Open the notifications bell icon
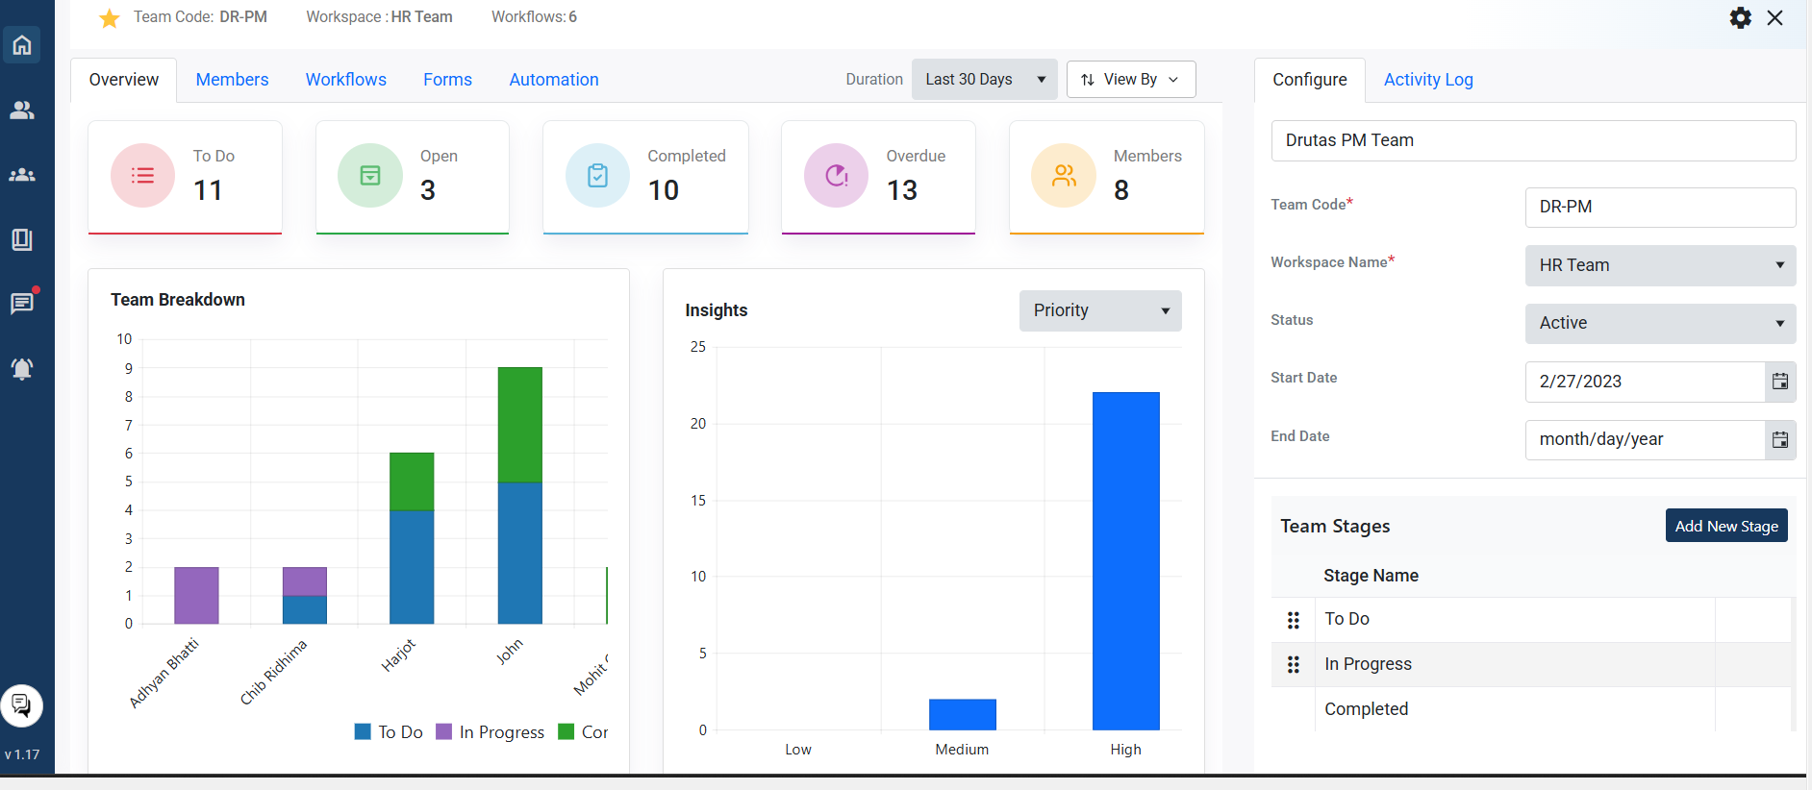 (x=22, y=369)
